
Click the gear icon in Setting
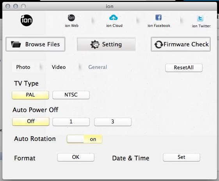click(x=95, y=44)
